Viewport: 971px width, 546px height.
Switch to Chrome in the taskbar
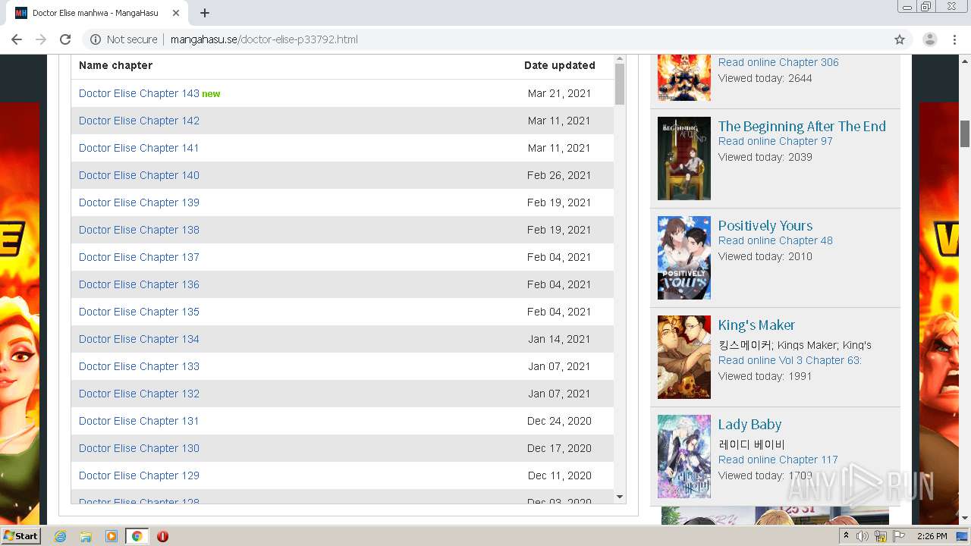click(x=137, y=536)
